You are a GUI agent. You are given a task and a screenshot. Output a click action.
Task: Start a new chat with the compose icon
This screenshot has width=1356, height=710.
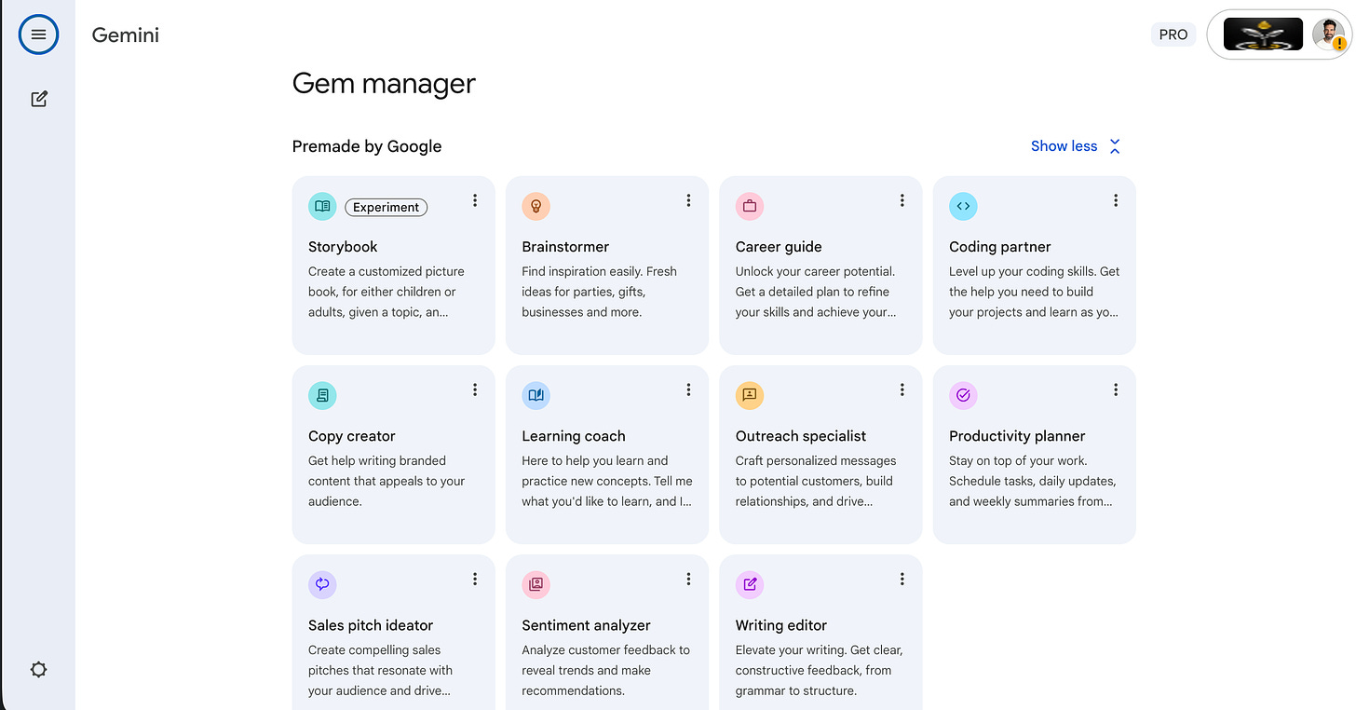[39, 99]
